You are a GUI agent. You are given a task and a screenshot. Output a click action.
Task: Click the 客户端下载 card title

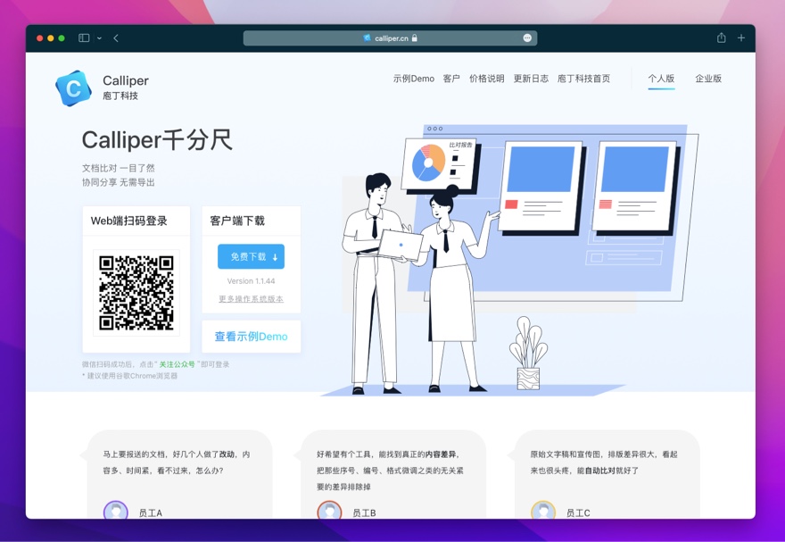[237, 221]
